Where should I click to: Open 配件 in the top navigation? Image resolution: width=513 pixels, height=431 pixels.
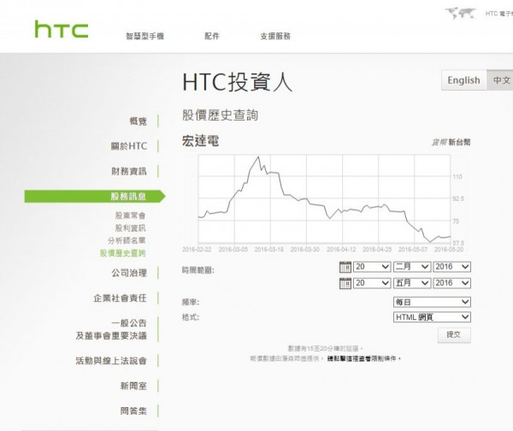click(x=212, y=36)
